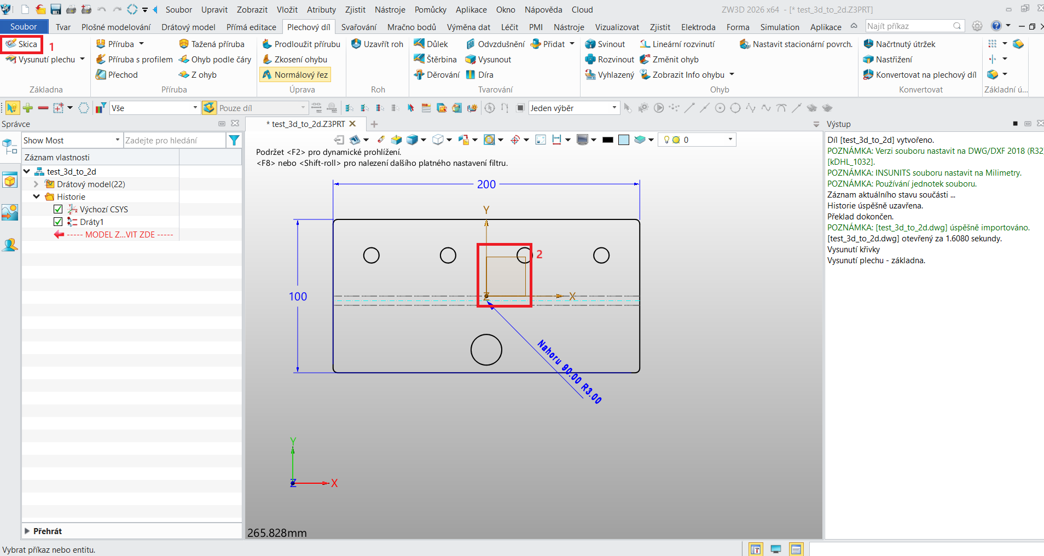
Task: Open the Atributy menu
Action: [x=321, y=9]
